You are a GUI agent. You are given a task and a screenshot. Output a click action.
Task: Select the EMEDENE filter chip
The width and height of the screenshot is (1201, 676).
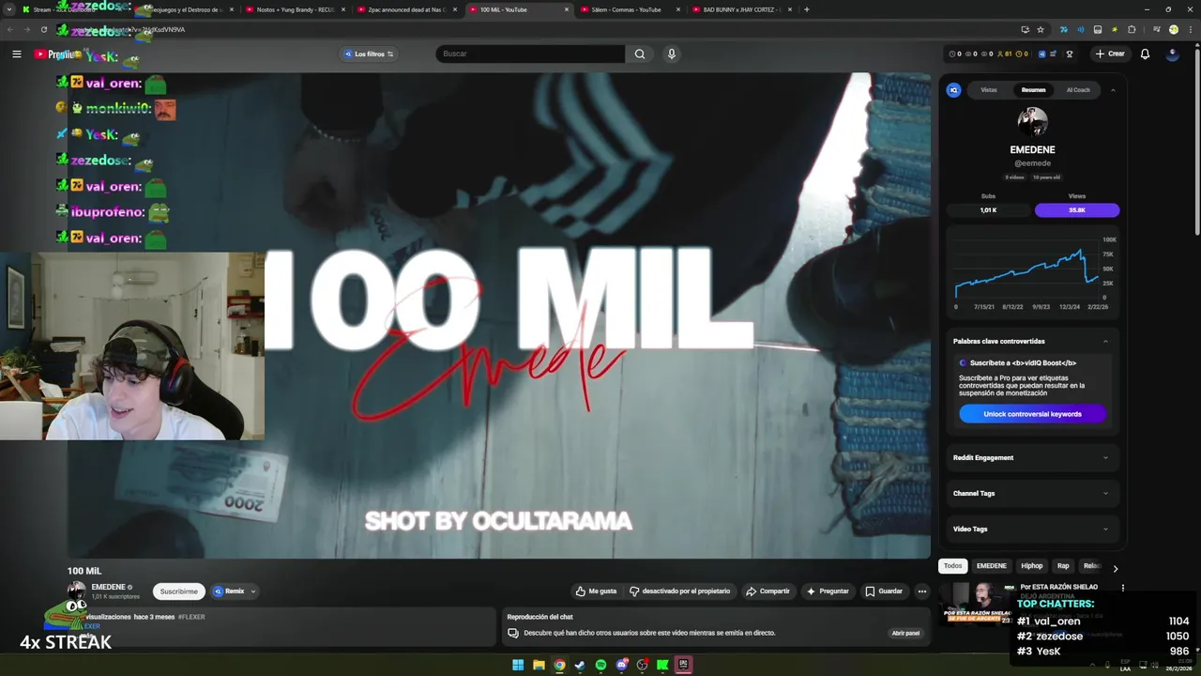pos(991,566)
